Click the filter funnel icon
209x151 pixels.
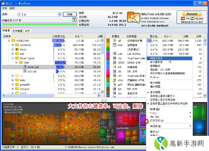pos(74,20)
